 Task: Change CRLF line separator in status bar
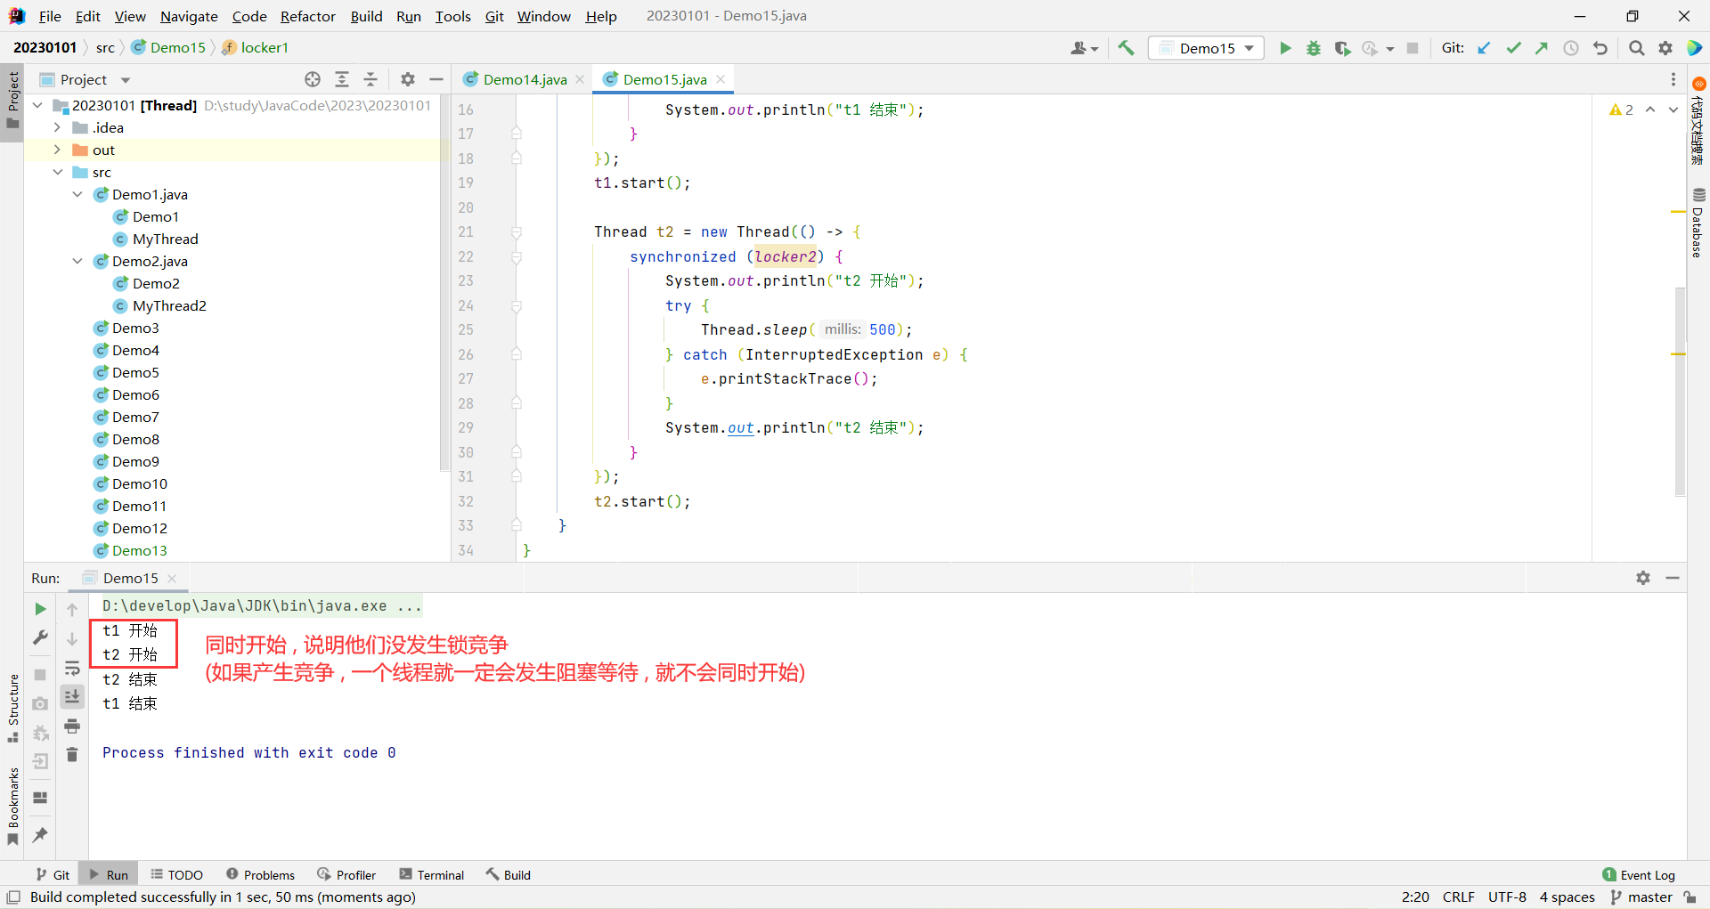[x=1459, y=897]
